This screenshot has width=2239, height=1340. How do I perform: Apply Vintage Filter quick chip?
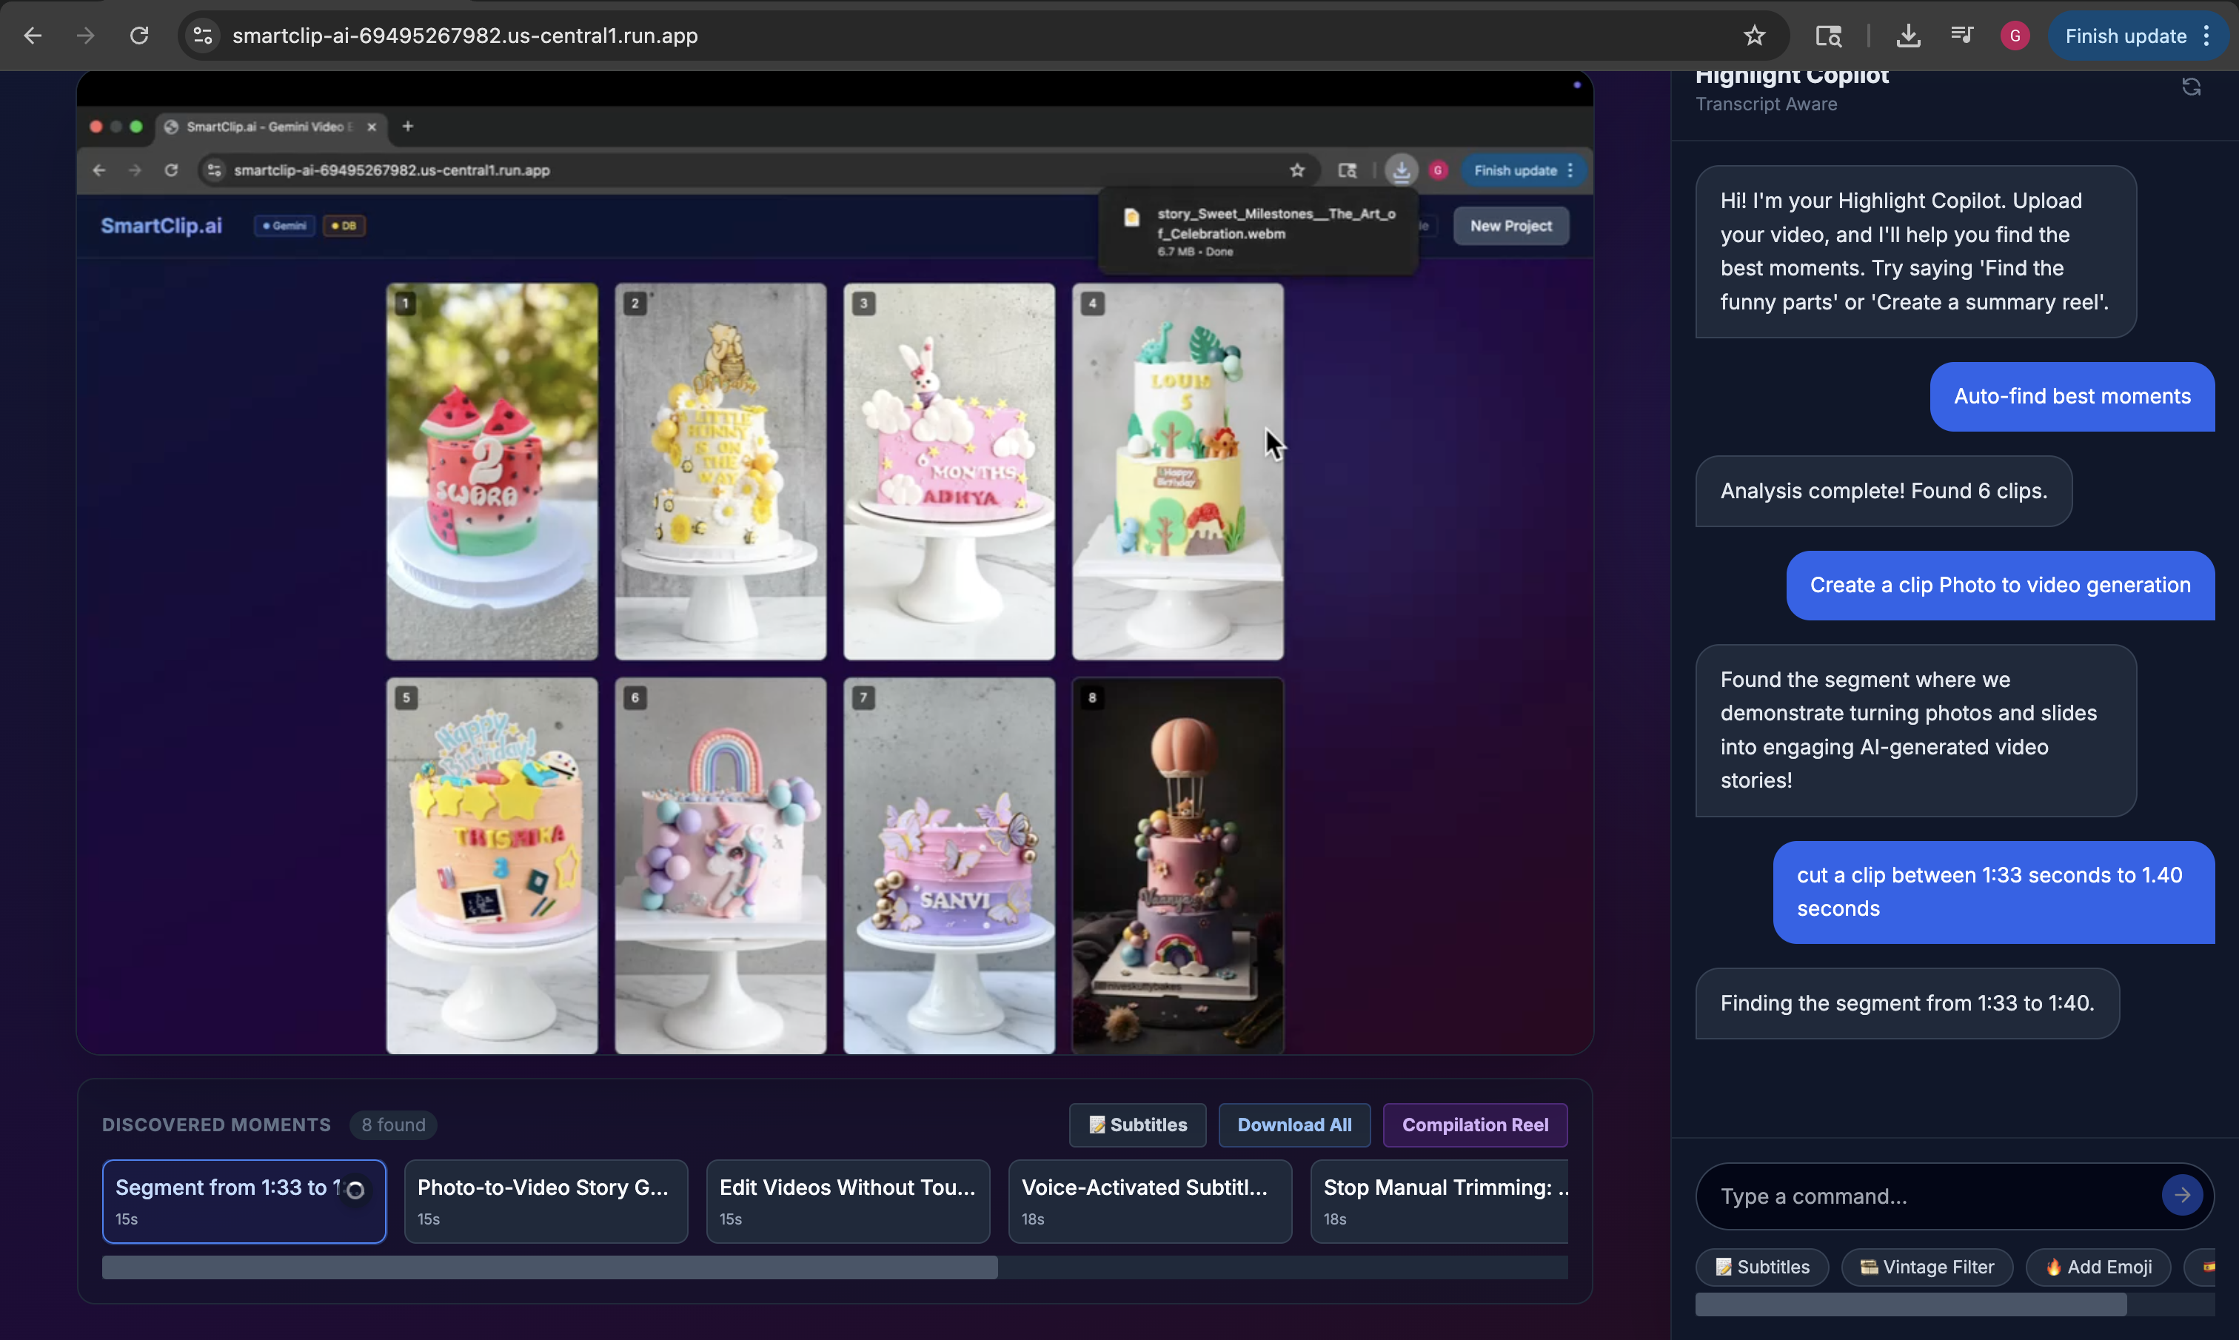(x=1927, y=1267)
